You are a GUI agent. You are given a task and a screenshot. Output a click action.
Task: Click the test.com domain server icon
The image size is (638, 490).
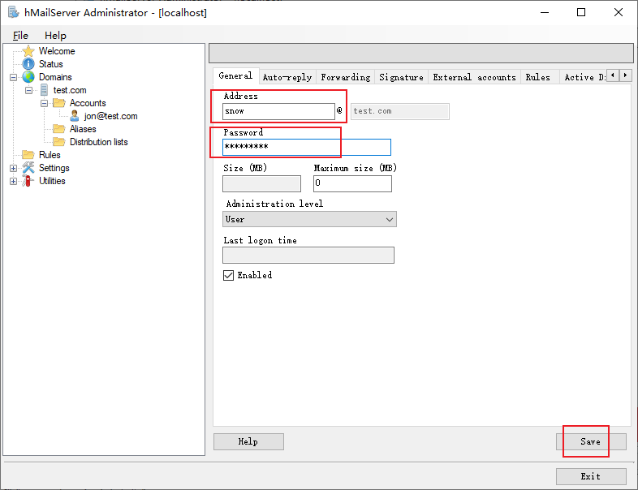(x=44, y=90)
